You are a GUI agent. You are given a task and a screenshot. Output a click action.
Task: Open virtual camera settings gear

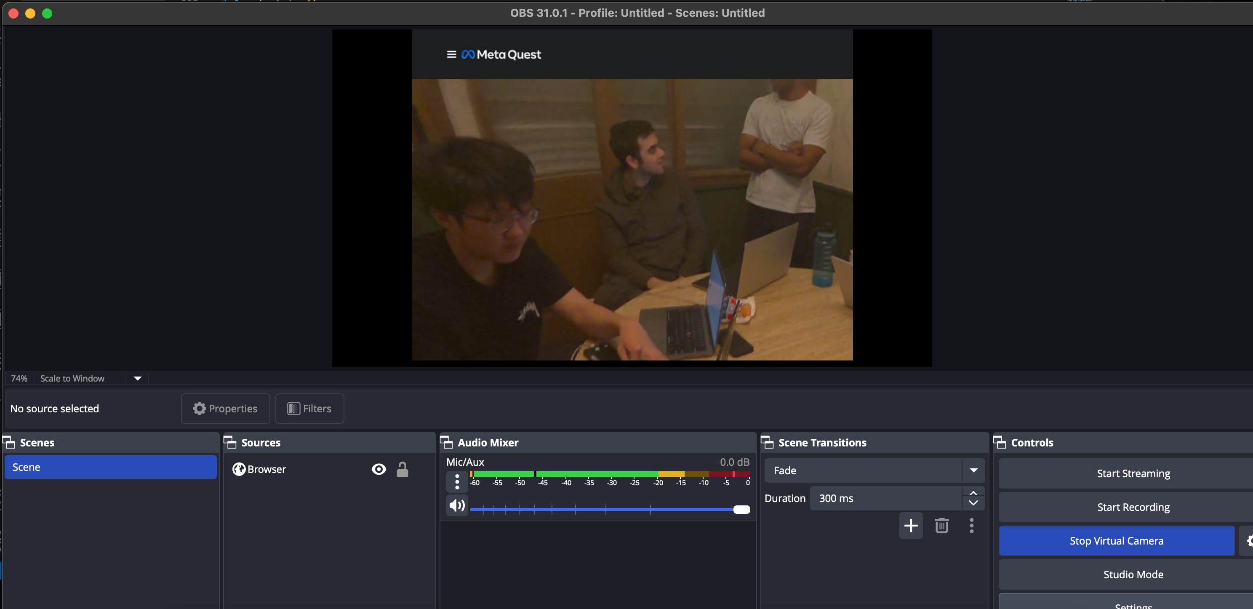pos(1248,541)
